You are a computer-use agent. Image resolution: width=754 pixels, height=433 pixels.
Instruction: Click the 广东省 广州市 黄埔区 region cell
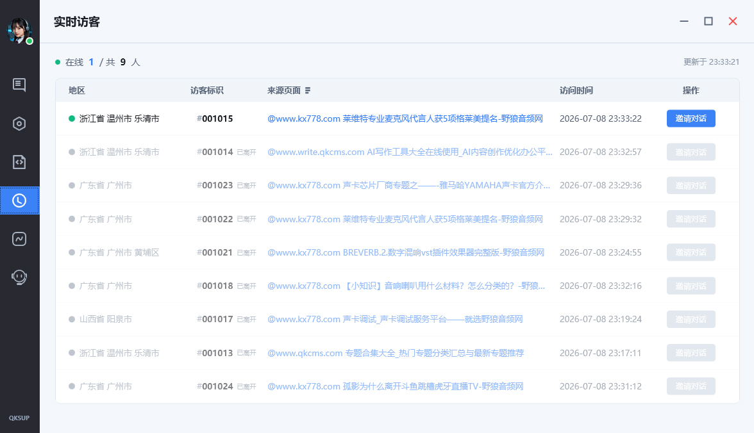[119, 252]
